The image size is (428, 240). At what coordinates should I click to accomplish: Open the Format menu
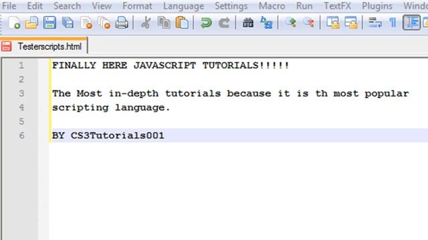(x=137, y=6)
